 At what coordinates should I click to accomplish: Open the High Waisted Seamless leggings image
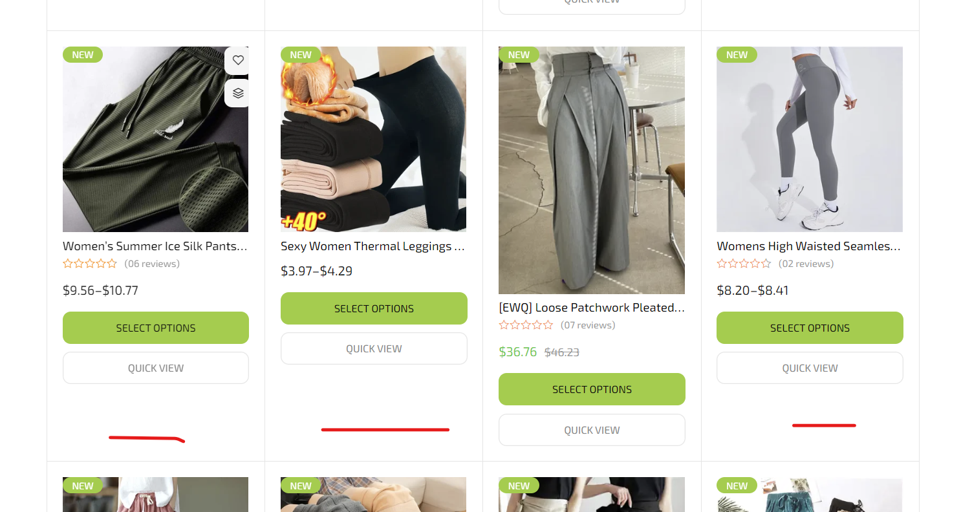pyautogui.click(x=810, y=139)
